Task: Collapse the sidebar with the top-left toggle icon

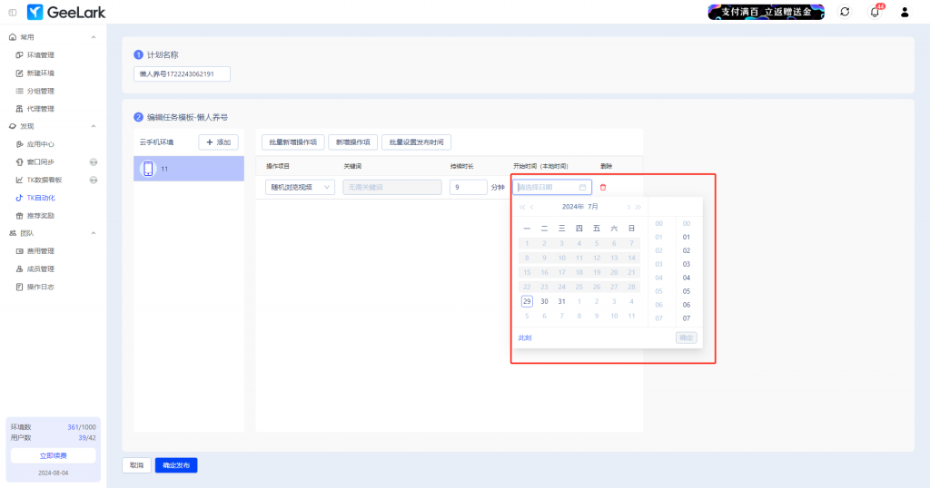Action: (x=12, y=12)
